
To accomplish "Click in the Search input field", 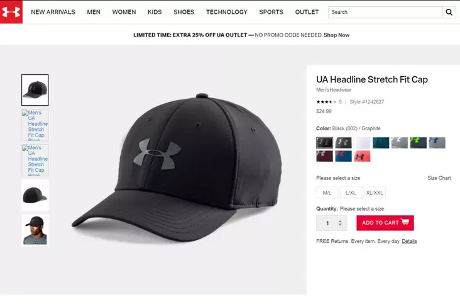I will click(x=385, y=12).
